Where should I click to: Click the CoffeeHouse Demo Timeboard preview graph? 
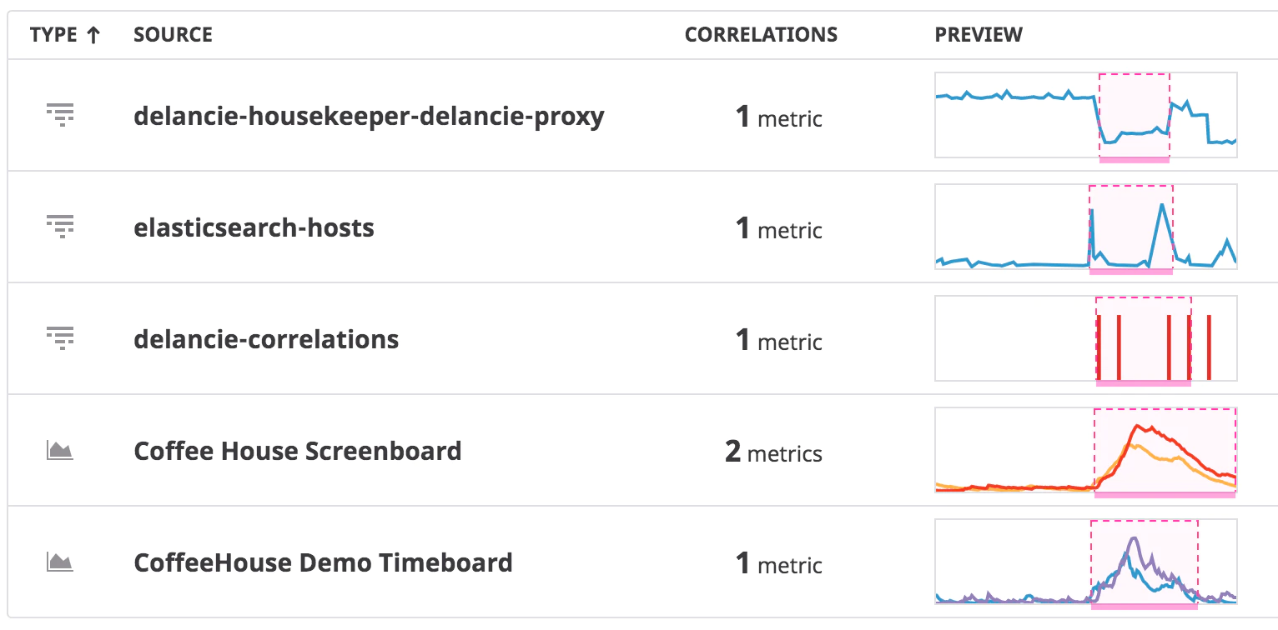(x=1085, y=562)
